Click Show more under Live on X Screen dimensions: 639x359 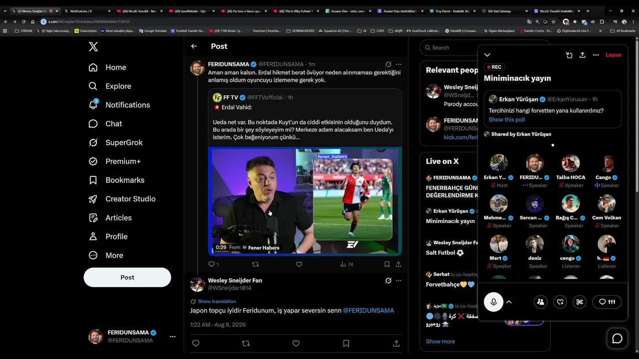click(x=440, y=342)
